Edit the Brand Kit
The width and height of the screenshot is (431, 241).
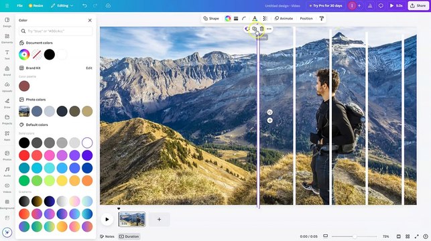89,68
